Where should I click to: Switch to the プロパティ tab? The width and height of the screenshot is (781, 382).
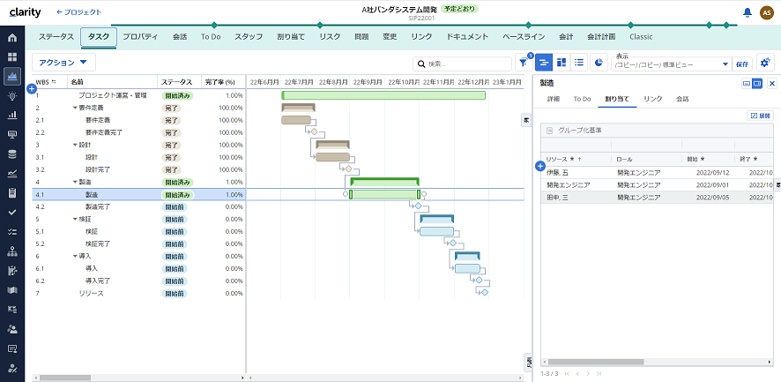[x=140, y=37]
